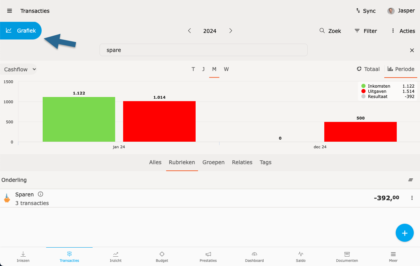Open Documenten in bottom navigation
Image resolution: width=420 pixels, height=266 pixels.
coord(347,257)
